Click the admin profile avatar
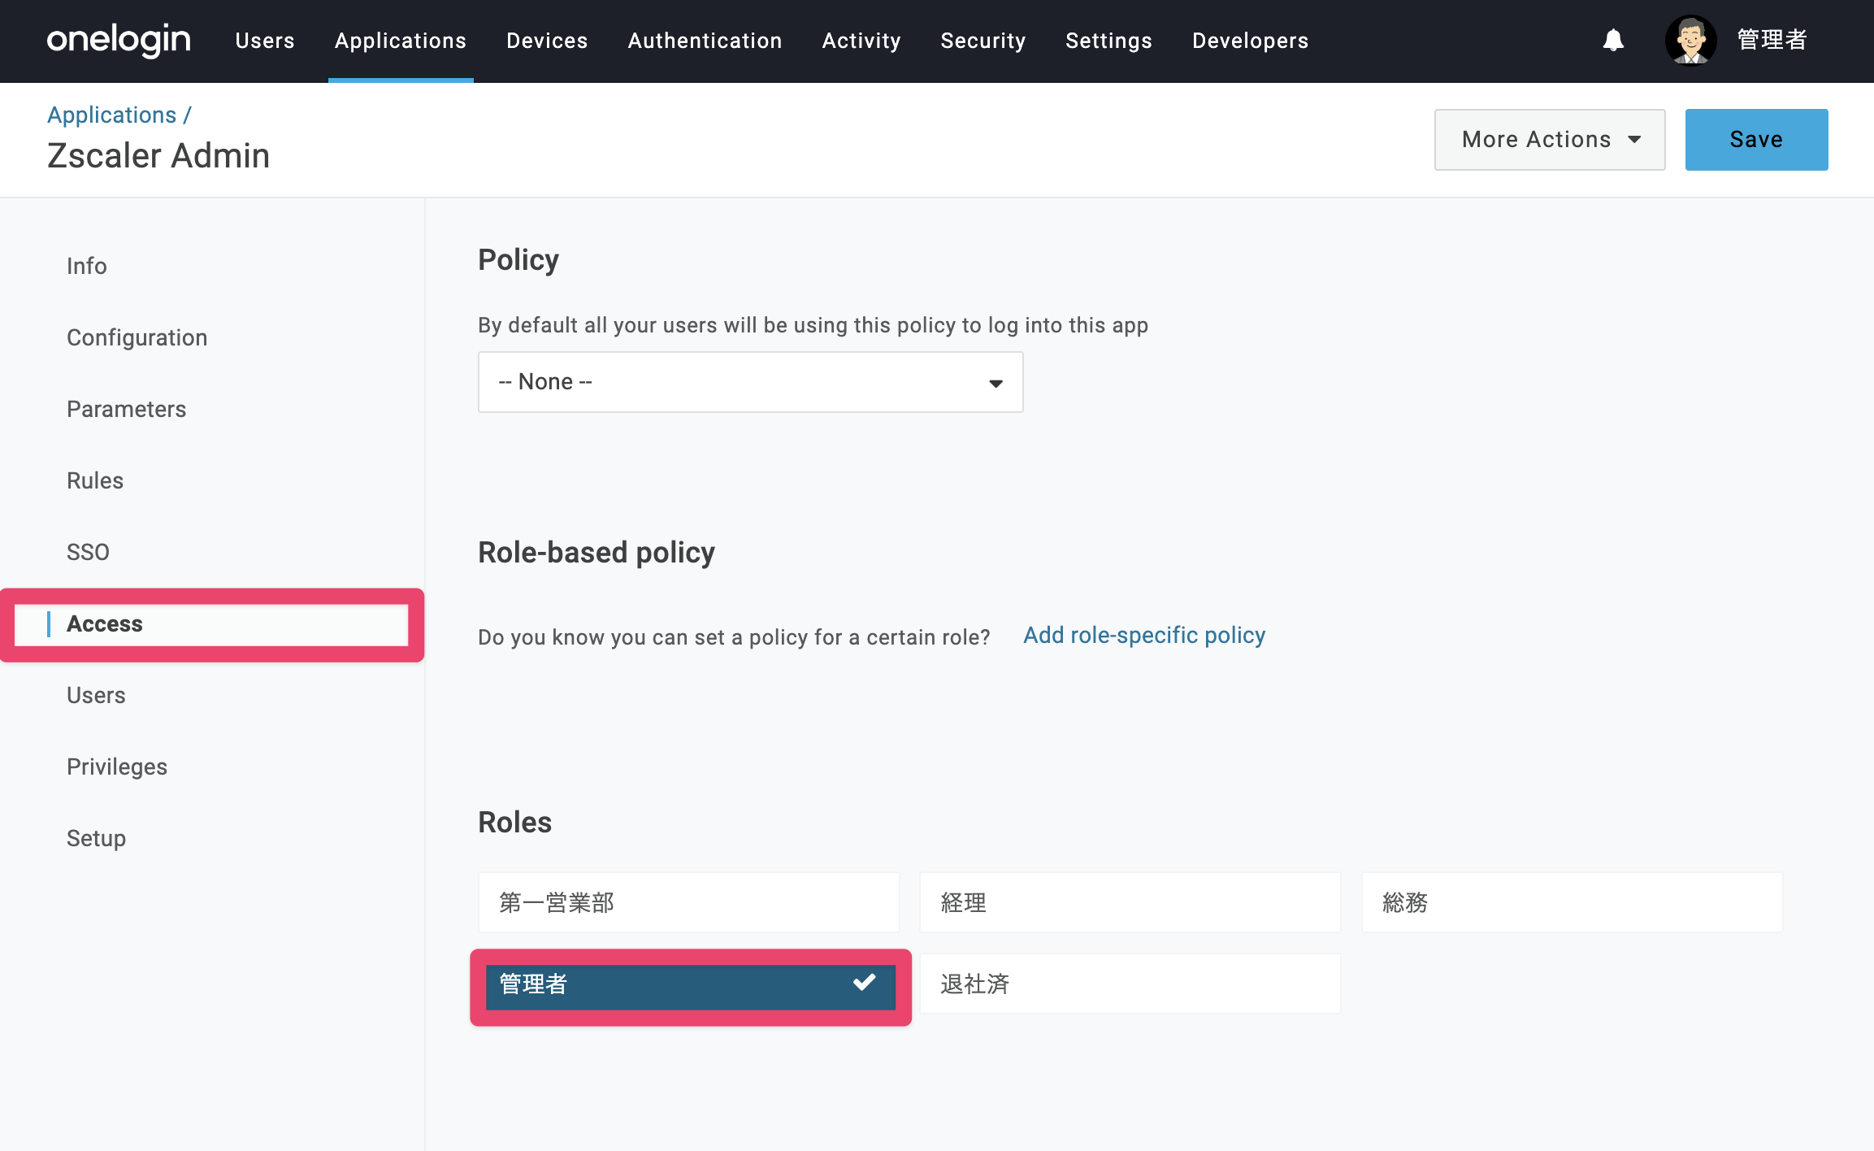This screenshot has height=1151, width=1874. [x=1690, y=40]
